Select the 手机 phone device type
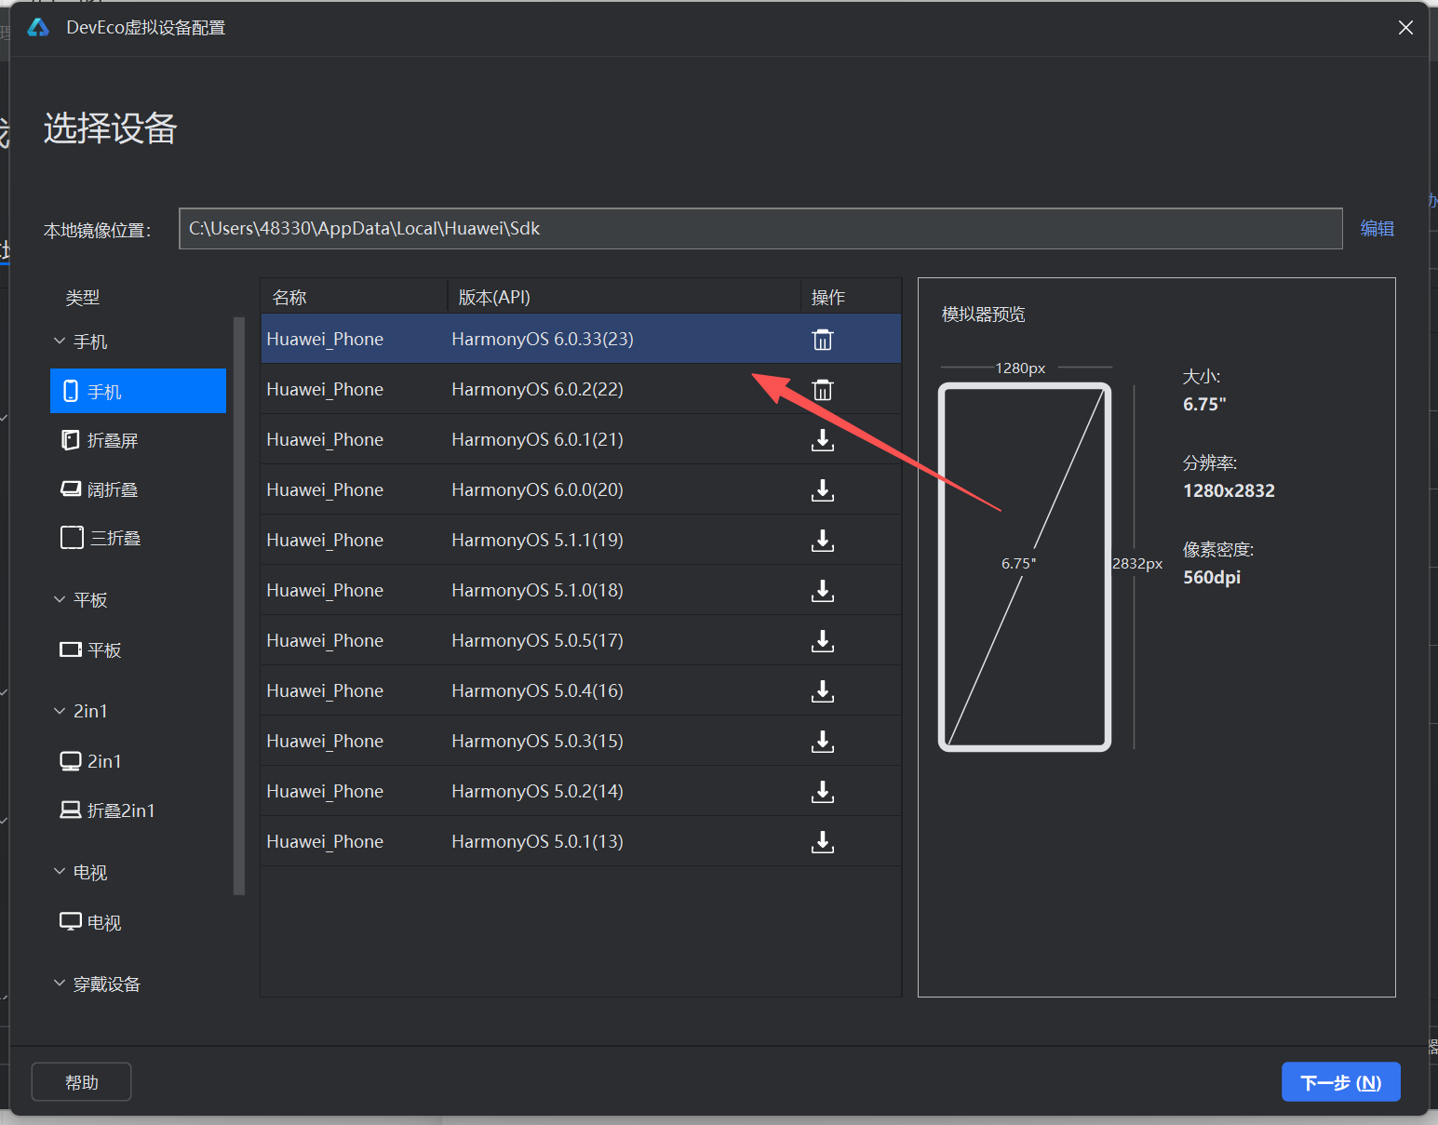Viewport: 1438px width, 1125px height. pos(138,391)
